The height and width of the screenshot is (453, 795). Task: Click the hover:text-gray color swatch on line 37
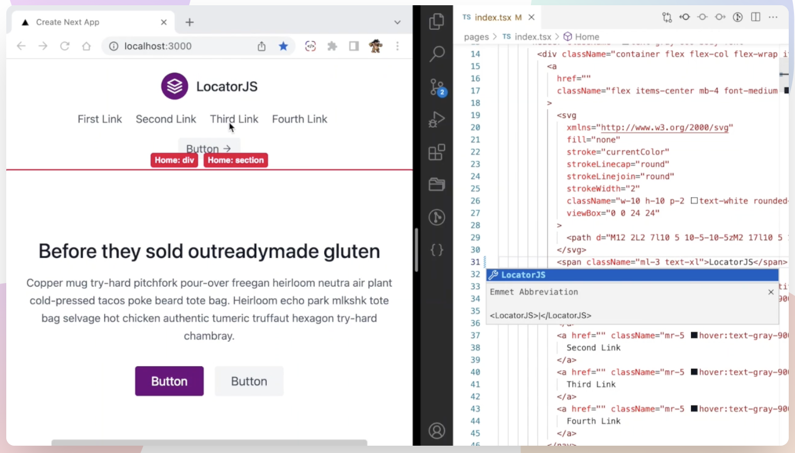pos(695,335)
